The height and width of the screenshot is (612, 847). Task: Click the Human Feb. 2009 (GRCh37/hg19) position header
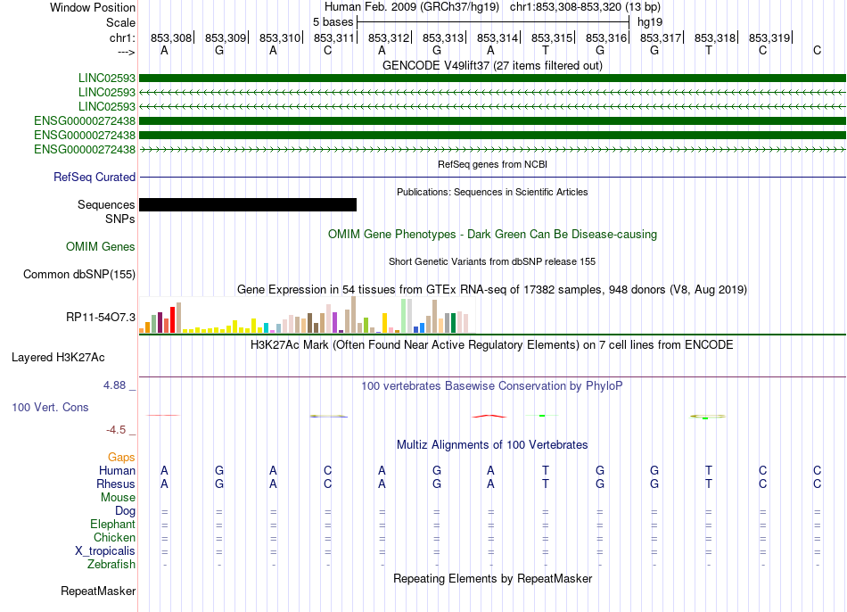tap(414, 7)
